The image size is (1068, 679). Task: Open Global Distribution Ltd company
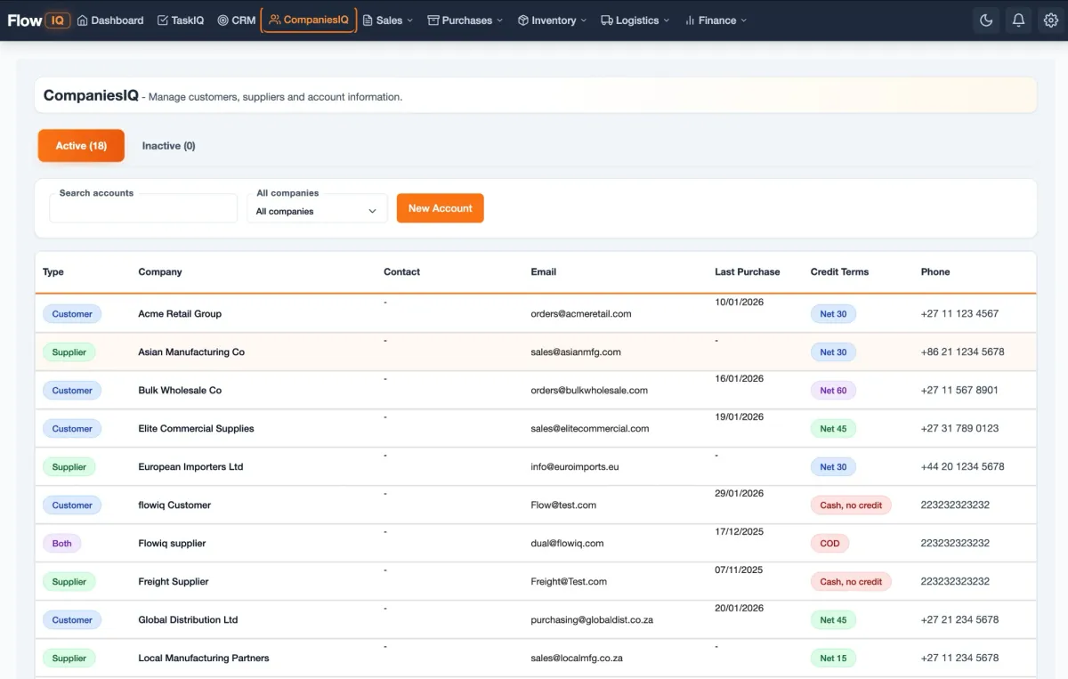pos(188,620)
